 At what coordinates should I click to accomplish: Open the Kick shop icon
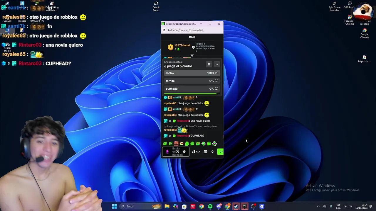pos(205,152)
